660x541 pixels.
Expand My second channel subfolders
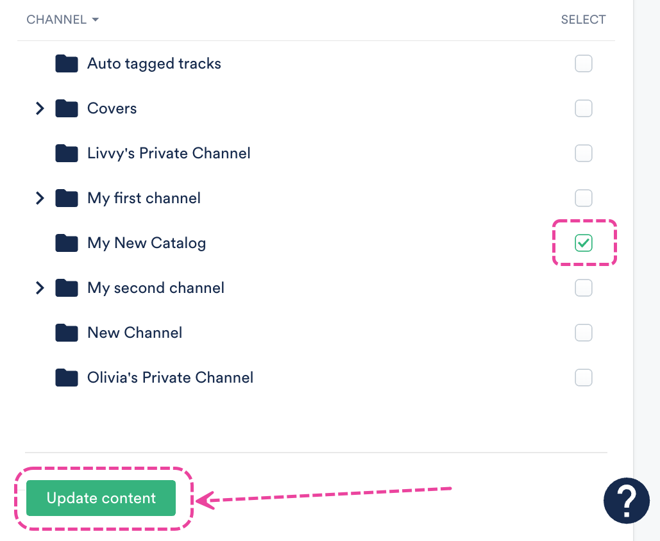[40, 288]
